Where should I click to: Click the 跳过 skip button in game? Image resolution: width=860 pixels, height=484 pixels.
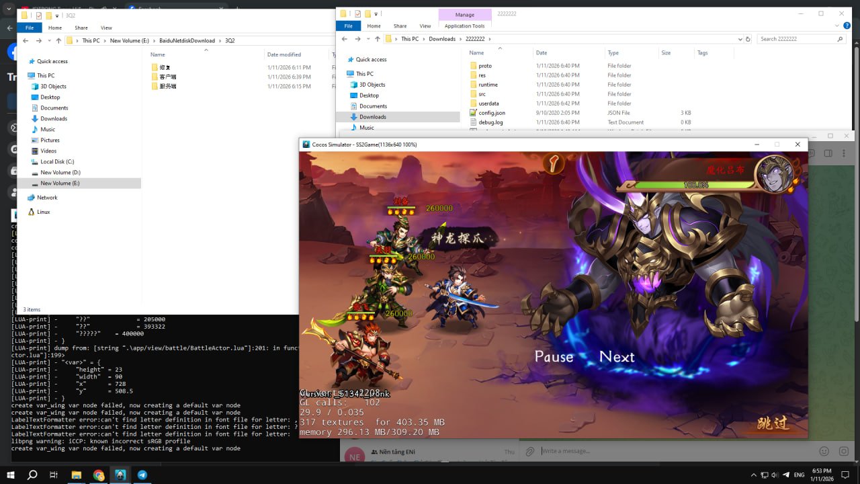(773, 423)
